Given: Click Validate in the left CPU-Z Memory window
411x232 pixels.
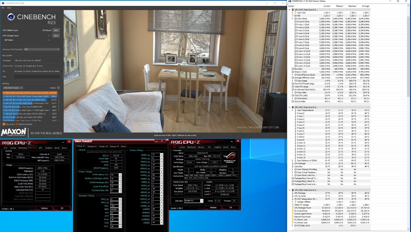Looking at the screenshot, I should point(44,208).
